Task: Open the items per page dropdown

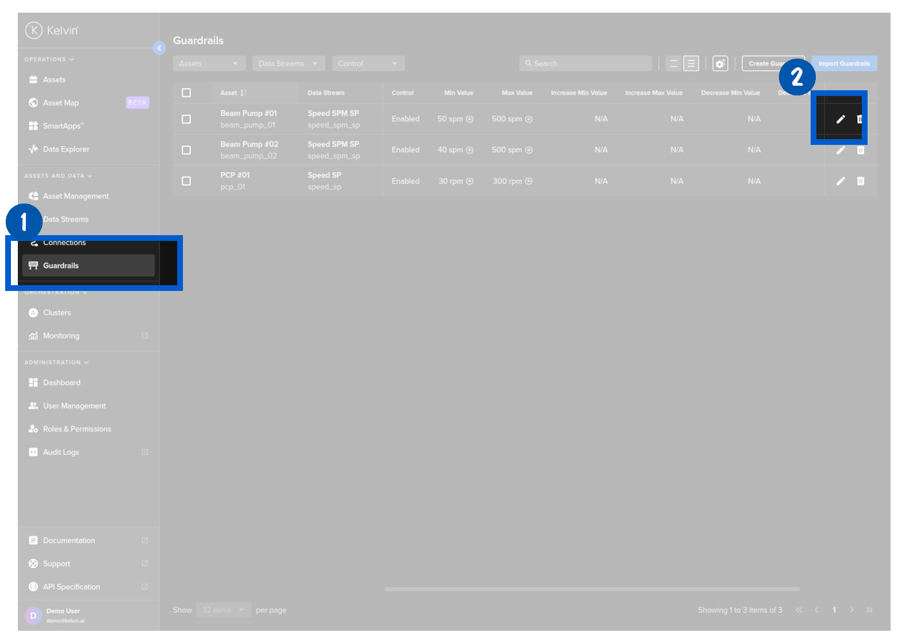Action: [223, 610]
